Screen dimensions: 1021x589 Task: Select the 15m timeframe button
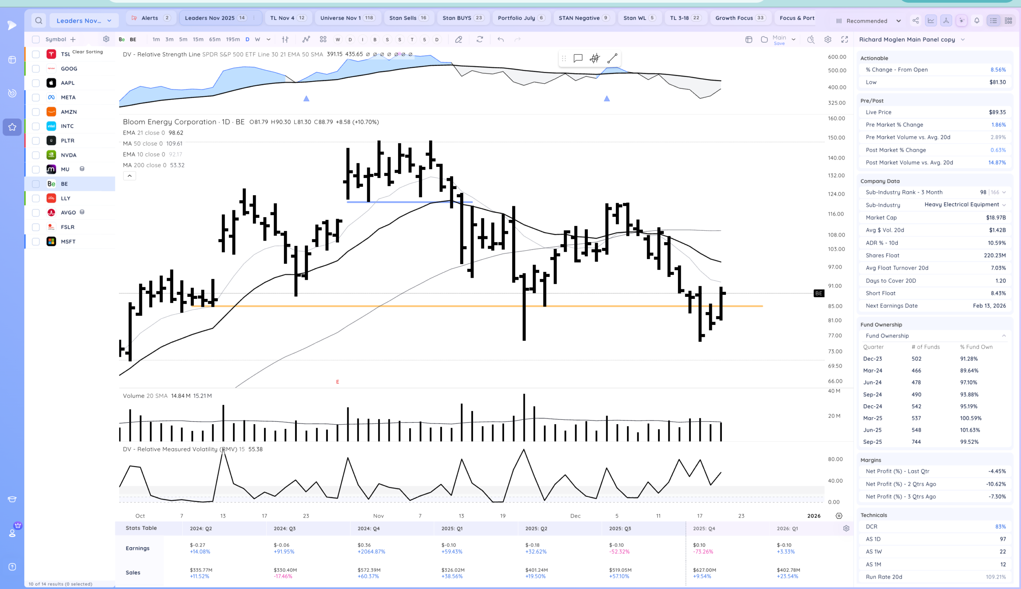pos(198,39)
